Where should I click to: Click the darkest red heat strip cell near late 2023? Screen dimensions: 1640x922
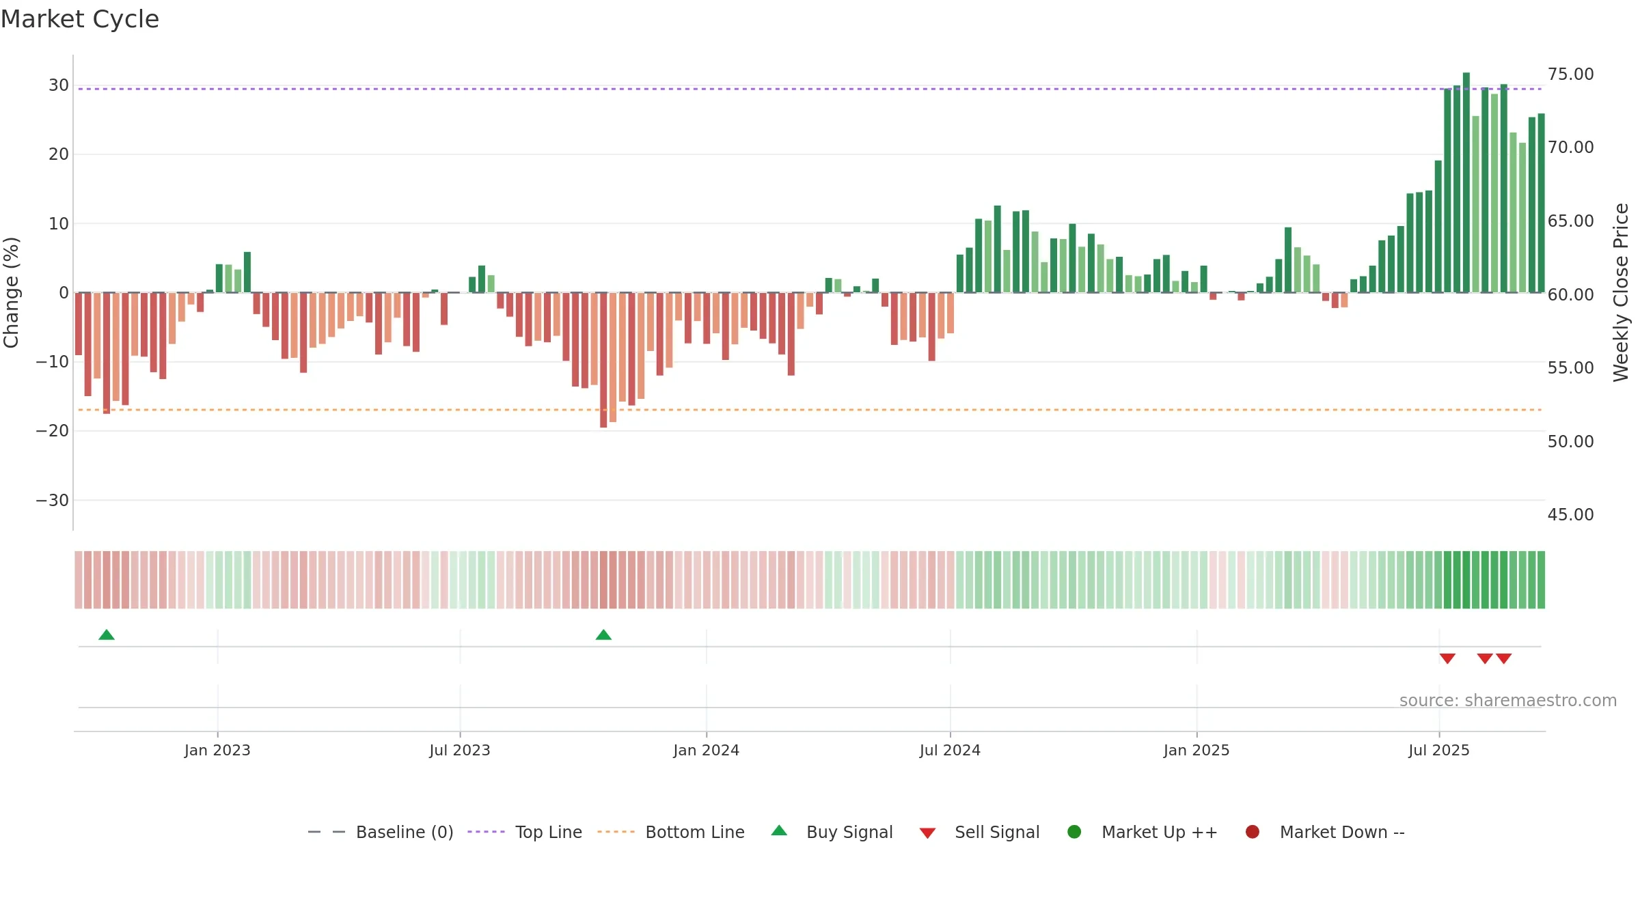pos(603,580)
